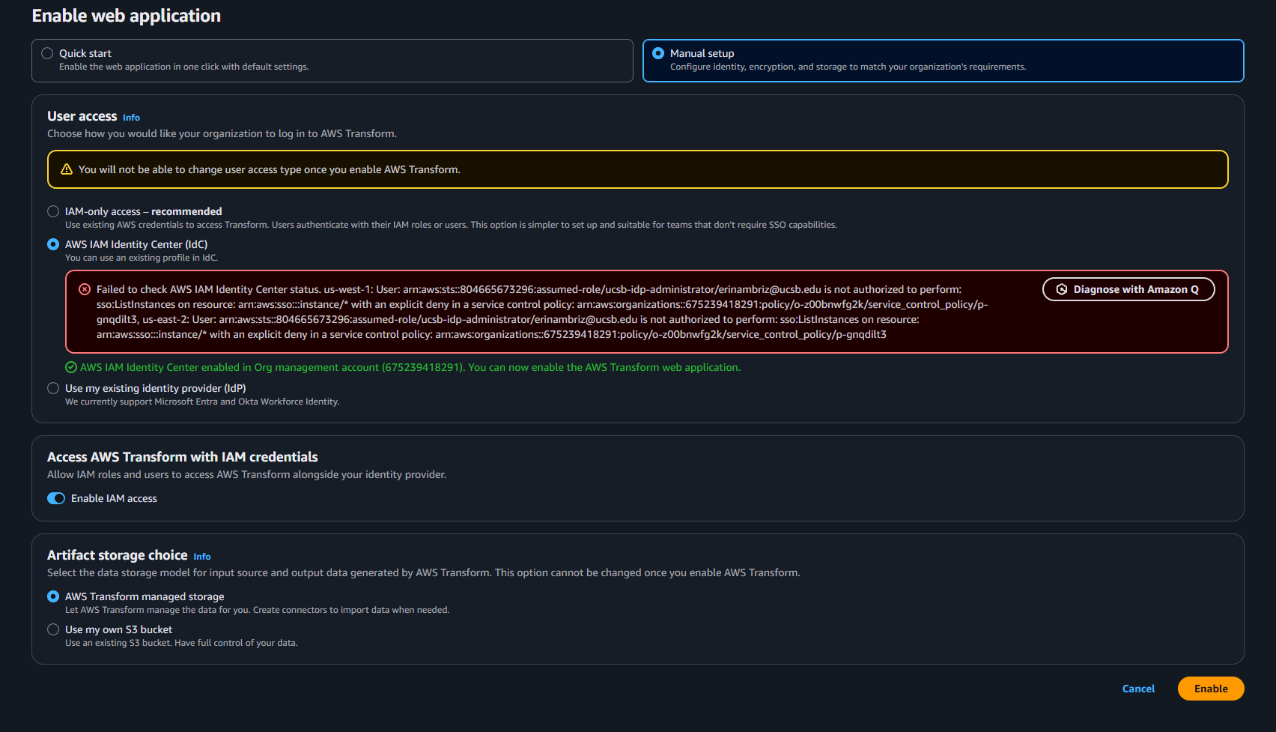Click the green 'AWS IAM Identity Center enabled' message

[410, 367]
